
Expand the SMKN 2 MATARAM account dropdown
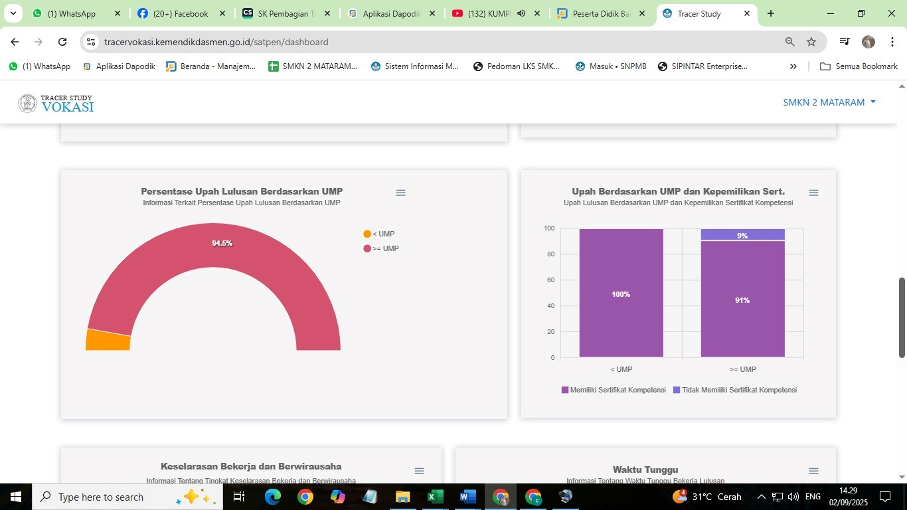pyautogui.click(x=829, y=102)
